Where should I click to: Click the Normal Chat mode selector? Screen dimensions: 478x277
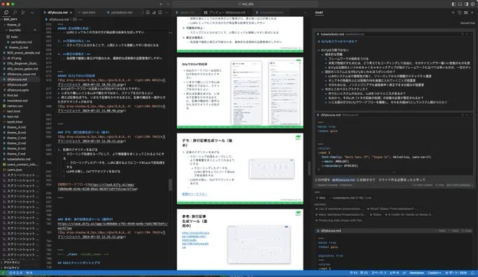tap(467, 23)
